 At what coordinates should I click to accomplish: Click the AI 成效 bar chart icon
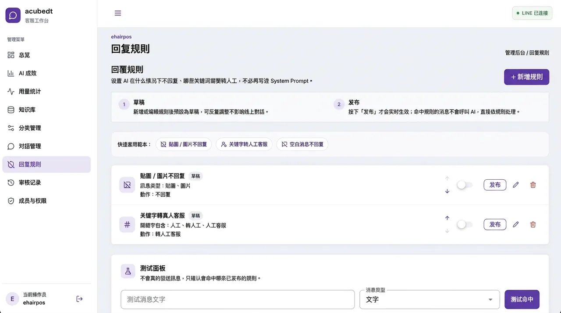(x=11, y=73)
